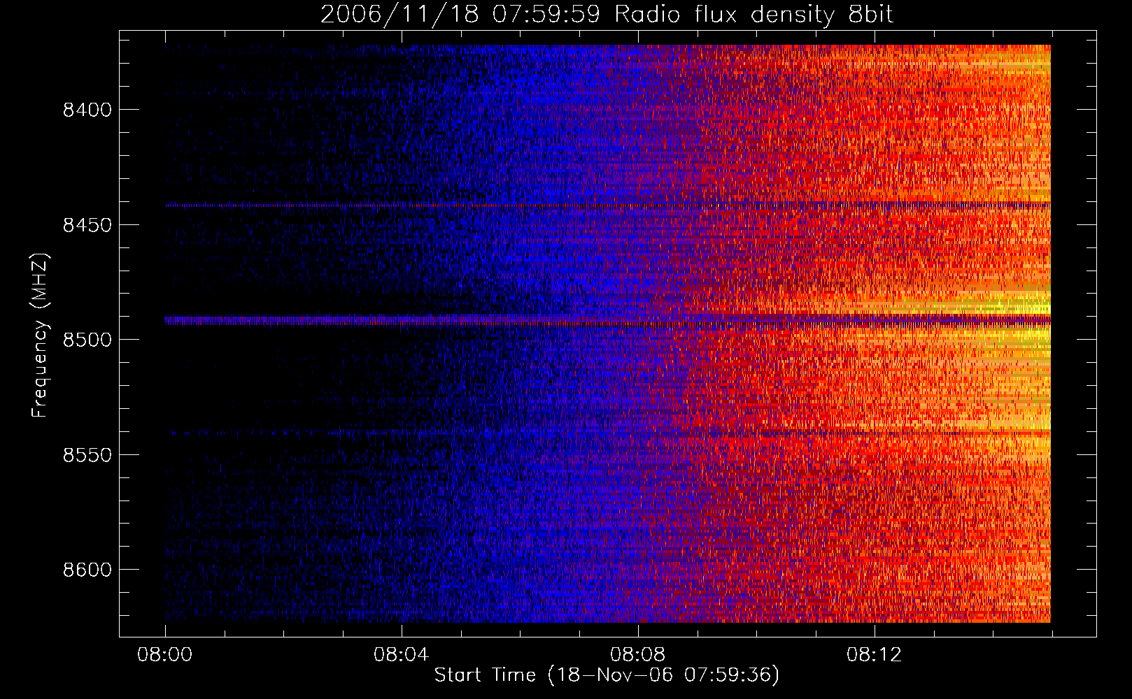Select the 8450 frequency axis label

click(x=87, y=225)
